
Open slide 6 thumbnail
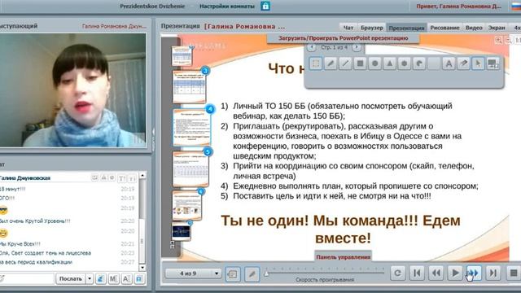pos(186,205)
